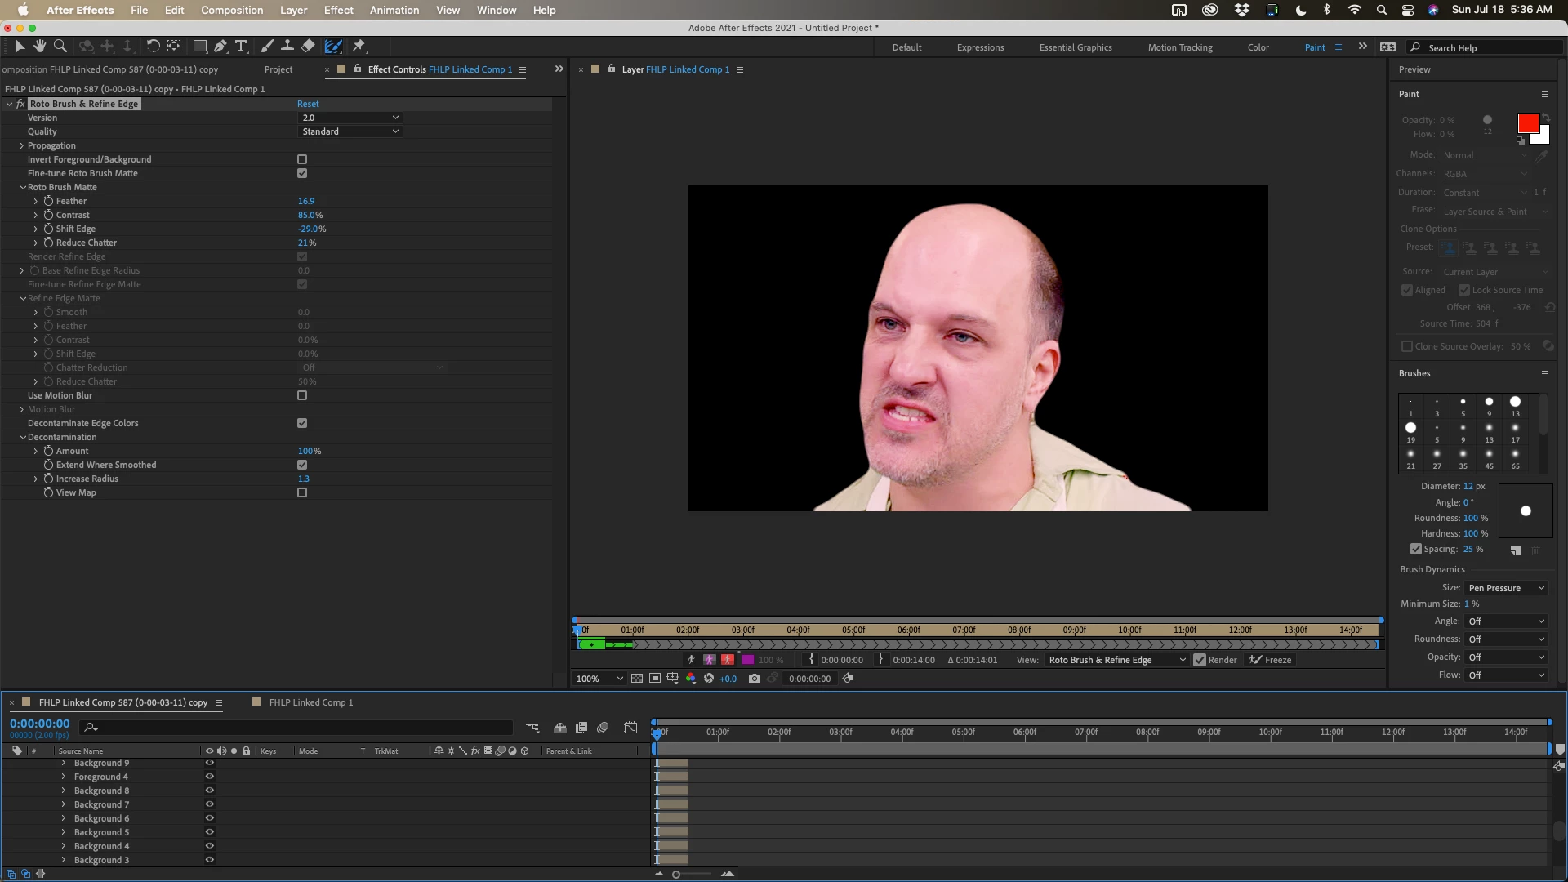Expand the Propagation settings group

pos(22,145)
